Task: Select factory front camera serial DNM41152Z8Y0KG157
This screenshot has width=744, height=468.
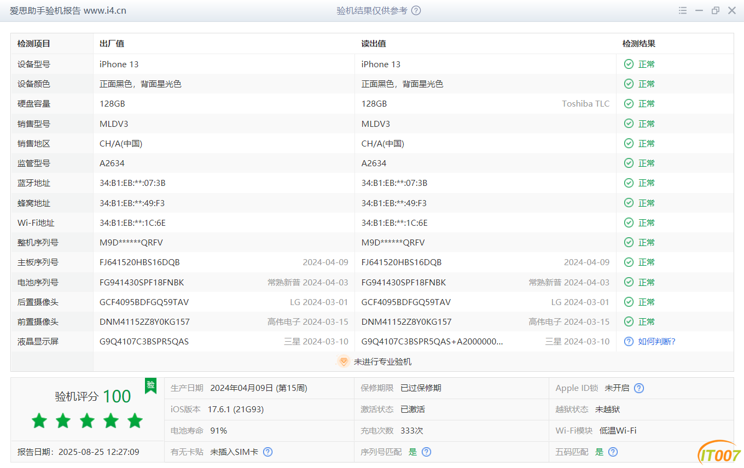Action: [144, 321]
